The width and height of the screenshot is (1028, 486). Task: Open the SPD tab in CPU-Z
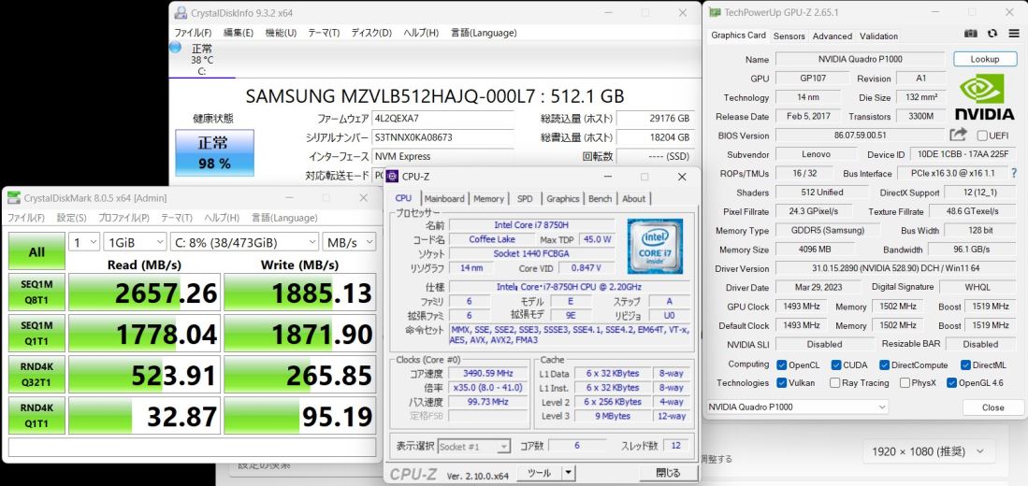coord(525,198)
